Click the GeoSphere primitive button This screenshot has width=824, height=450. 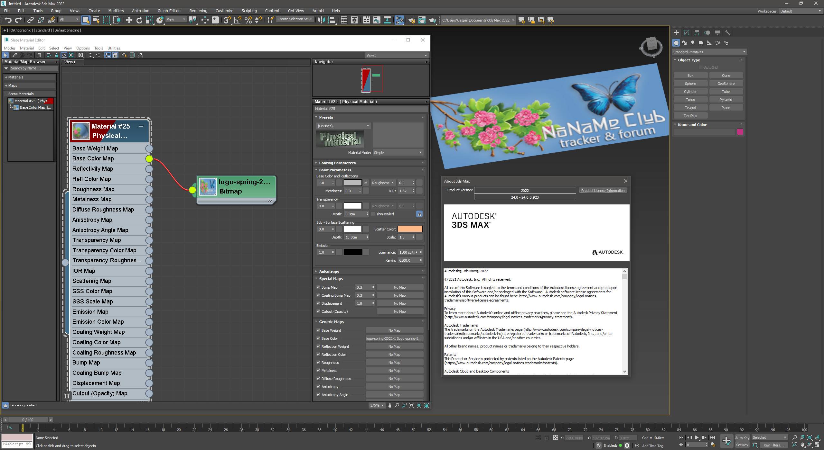(726, 83)
